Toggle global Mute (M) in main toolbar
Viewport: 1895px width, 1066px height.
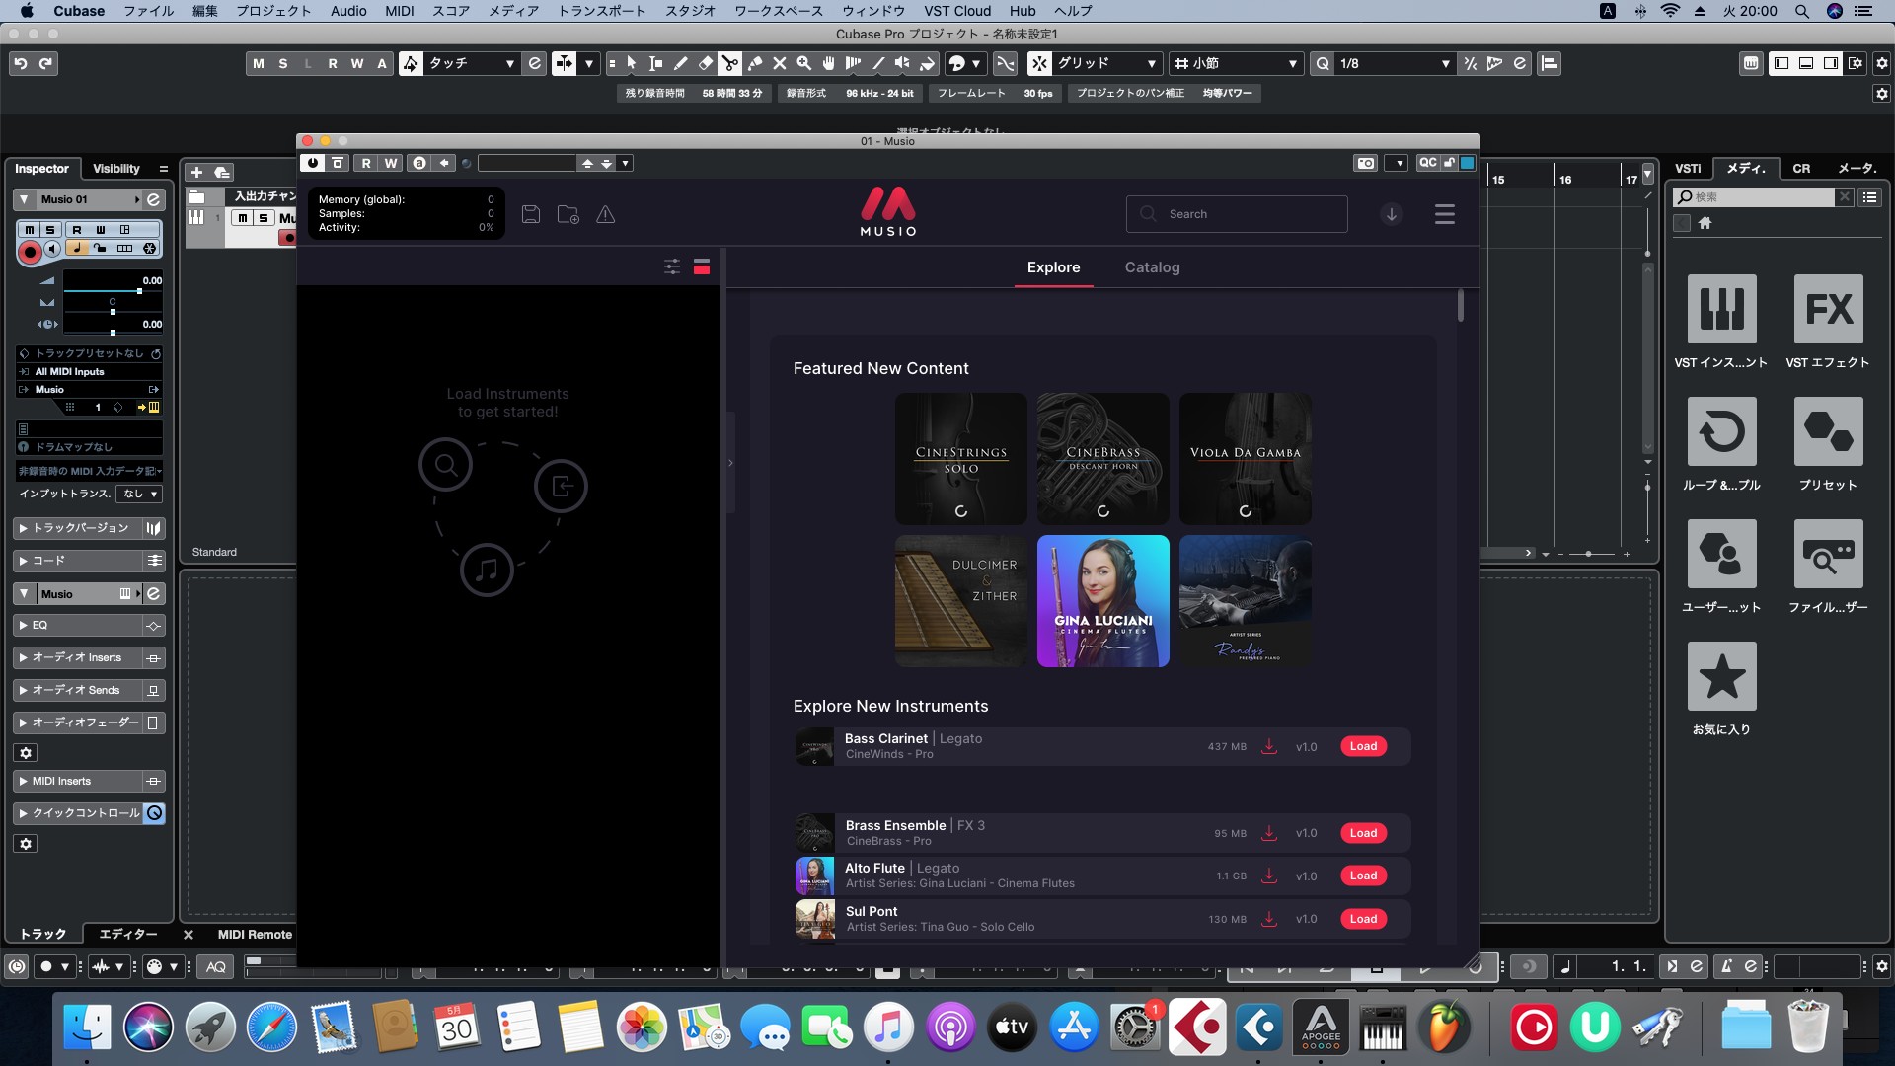click(x=259, y=63)
